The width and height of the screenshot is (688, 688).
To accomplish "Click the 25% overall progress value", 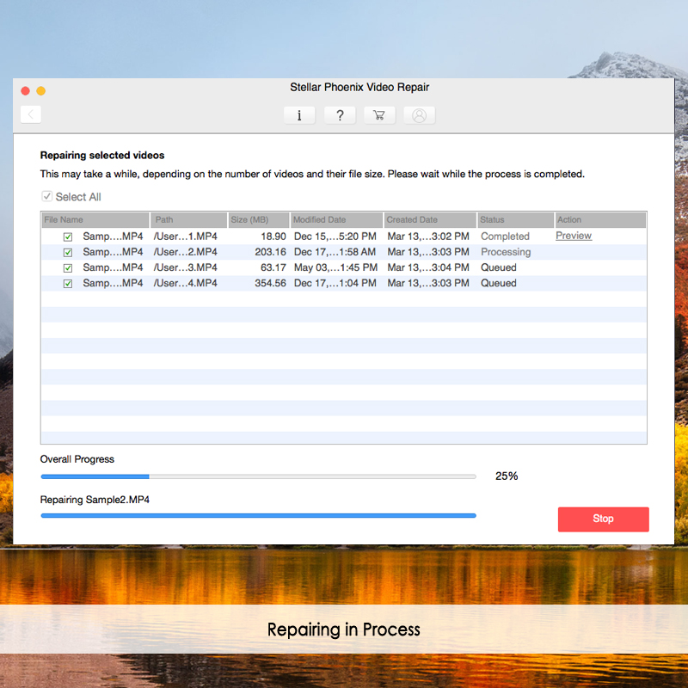I will 507,476.
